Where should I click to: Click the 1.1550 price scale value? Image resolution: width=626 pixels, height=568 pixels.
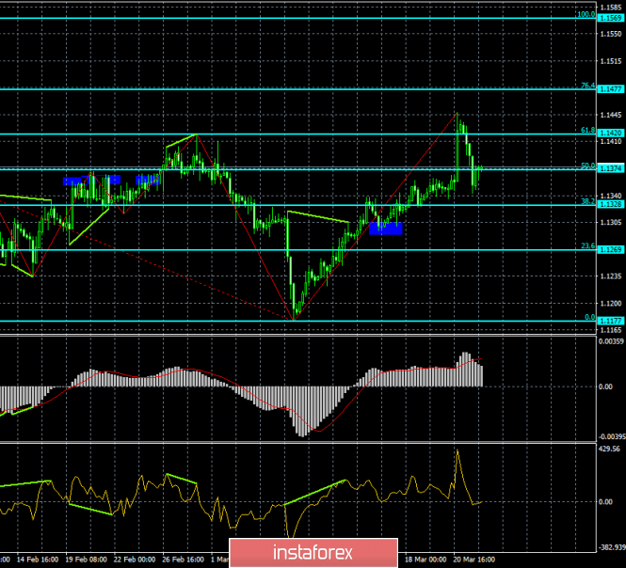[x=611, y=34]
